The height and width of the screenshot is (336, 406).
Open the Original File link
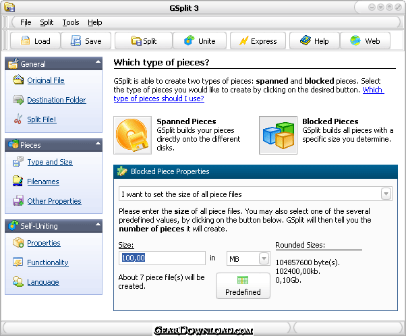tap(46, 80)
